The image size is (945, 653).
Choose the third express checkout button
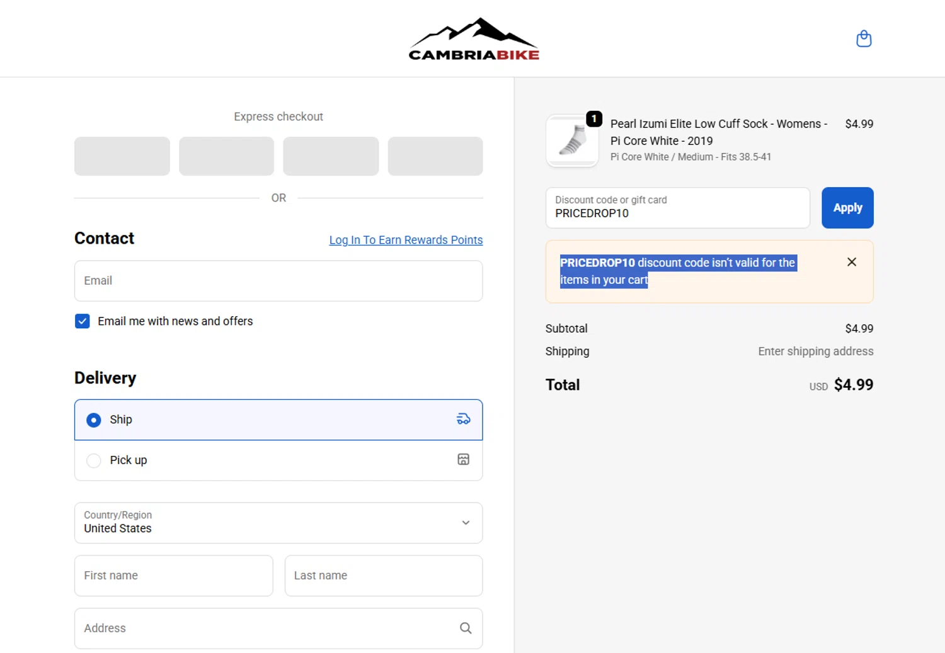pyautogui.click(x=331, y=156)
